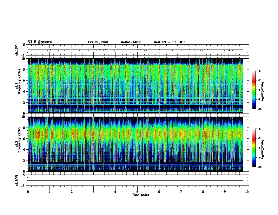Click the time axis tick label "9"
Viewport: 278px width, 215px height.
(x=225, y=192)
